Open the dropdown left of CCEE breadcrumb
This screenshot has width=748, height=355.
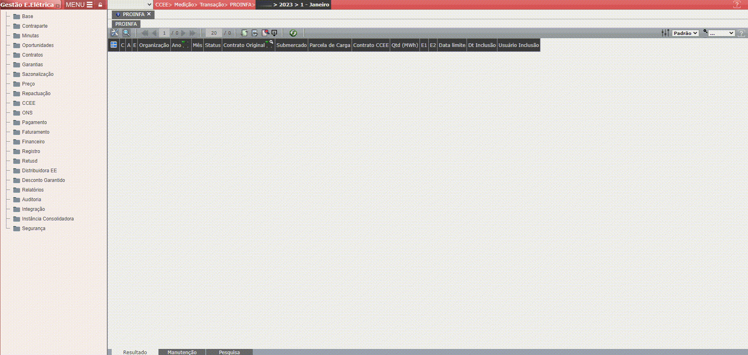(131, 5)
